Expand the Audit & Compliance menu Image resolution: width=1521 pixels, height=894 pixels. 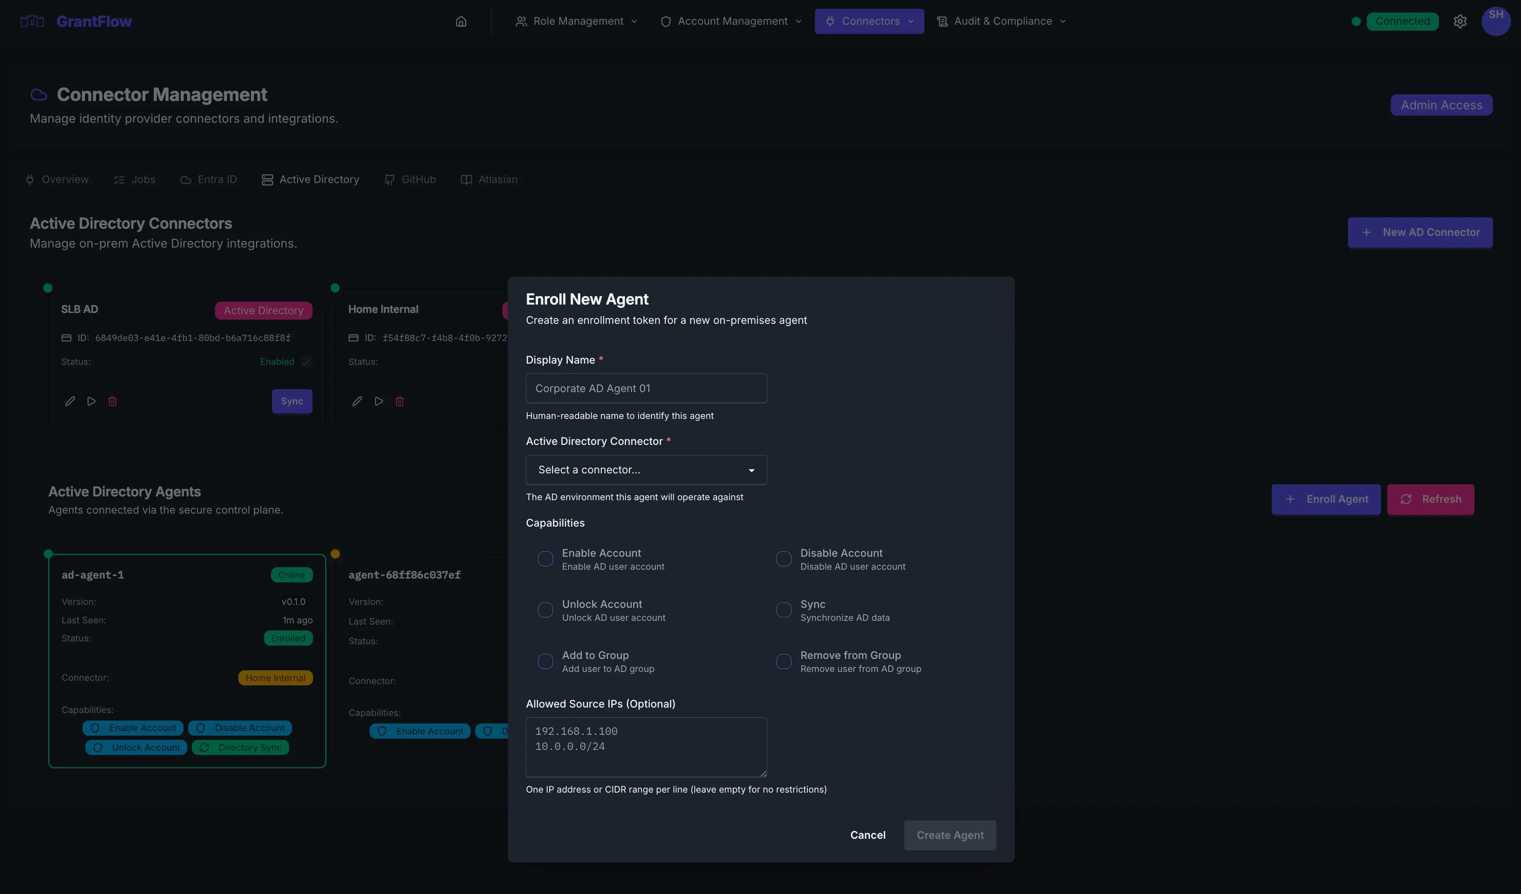[x=1000, y=21]
